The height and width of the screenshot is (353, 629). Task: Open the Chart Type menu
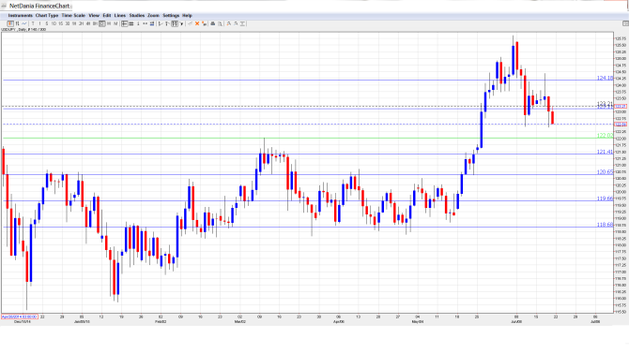[x=47, y=16]
